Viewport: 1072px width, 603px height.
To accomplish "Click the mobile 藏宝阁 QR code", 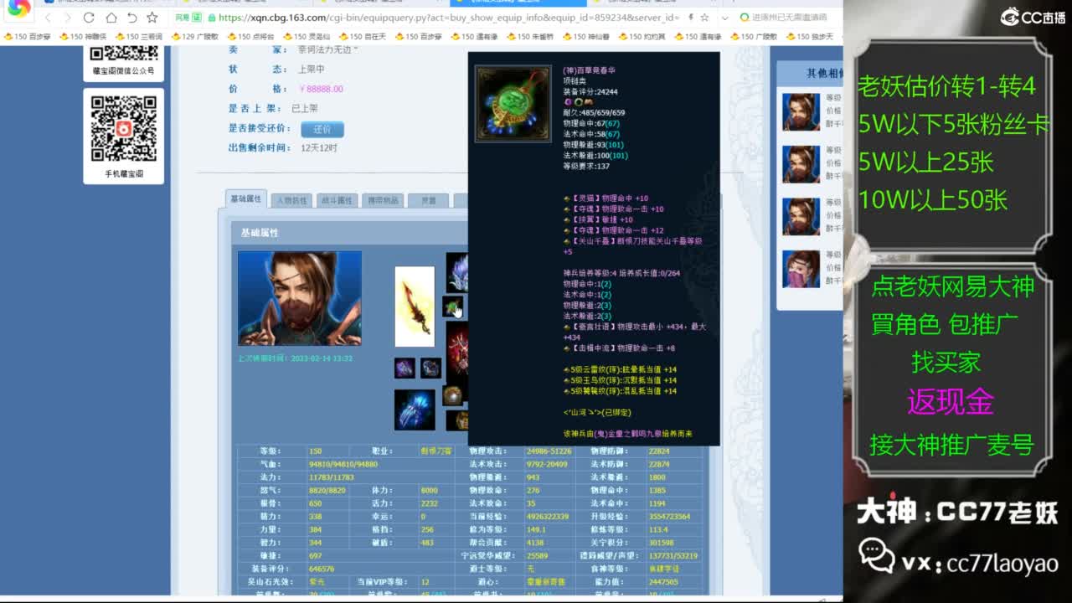I will pyautogui.click(x=124, y=129).
